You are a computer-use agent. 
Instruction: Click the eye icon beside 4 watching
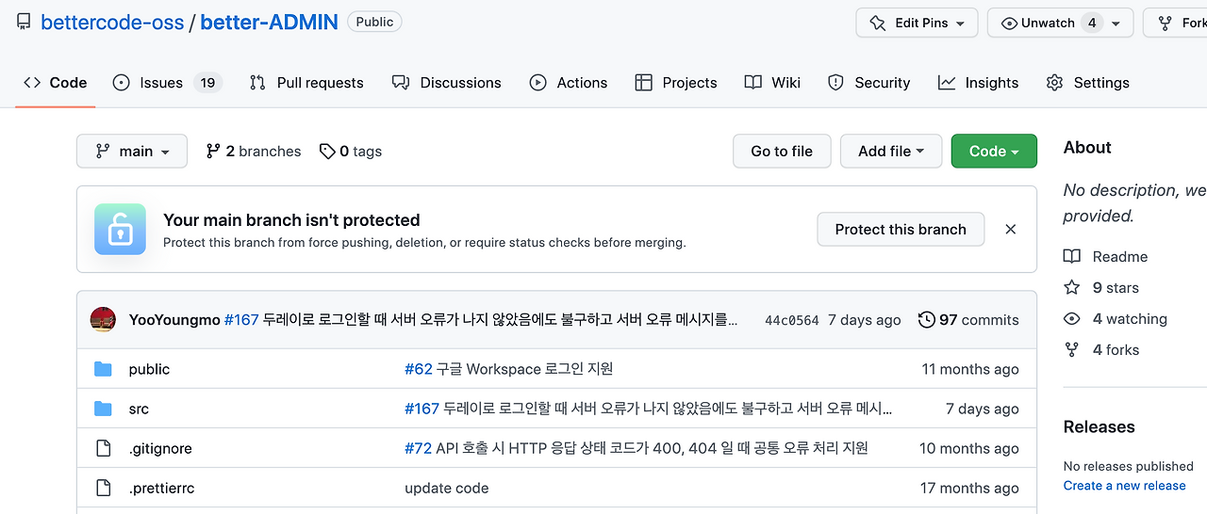click(x=1071, y=319)
